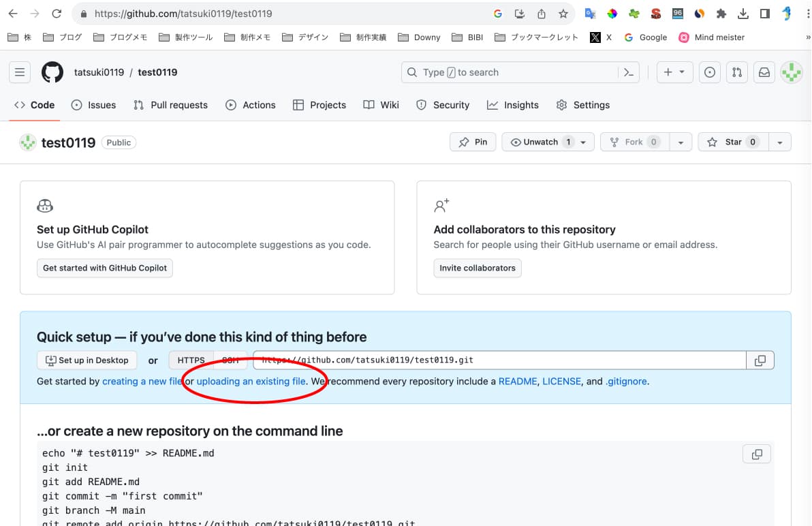Expand the Unwatch options dropdown
The height and width of the screenshot is (526, 812).
tap(583, 142)
